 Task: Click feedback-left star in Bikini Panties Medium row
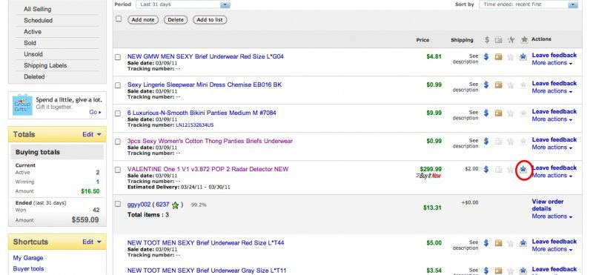coord(511,113)
